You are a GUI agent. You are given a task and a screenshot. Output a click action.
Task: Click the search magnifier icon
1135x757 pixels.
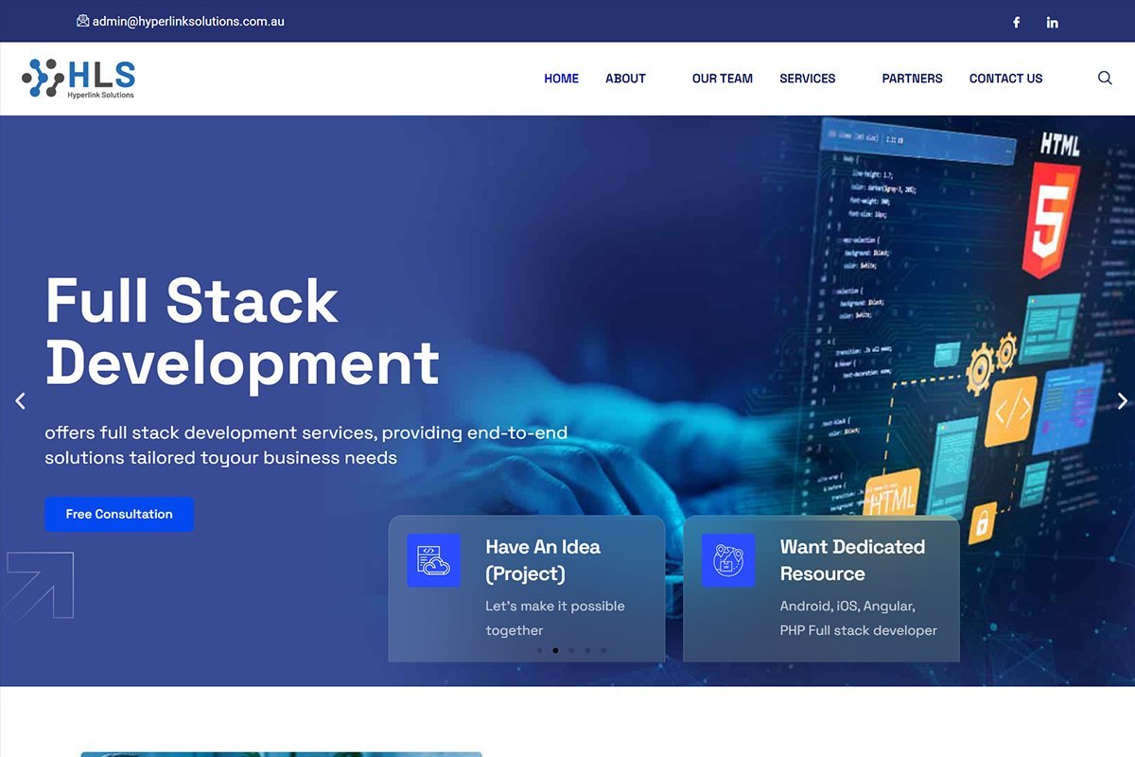click(1105, 78)
